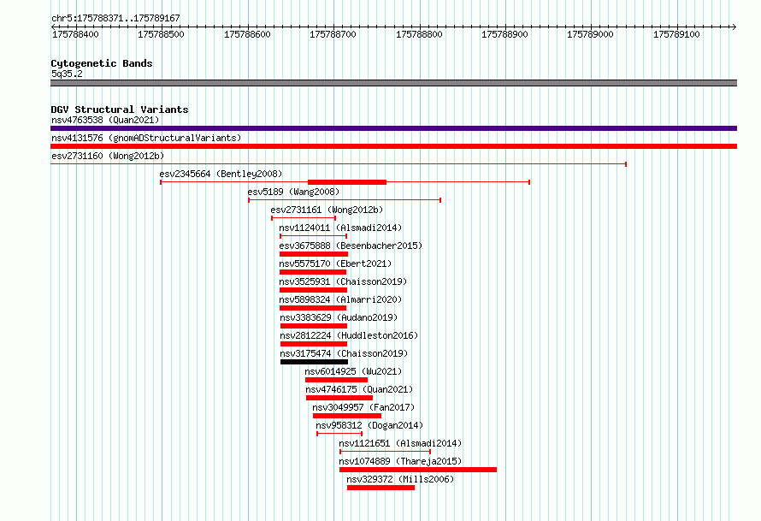
Task: Click ruler position 175788900
Action: click(x=504, y=34)
